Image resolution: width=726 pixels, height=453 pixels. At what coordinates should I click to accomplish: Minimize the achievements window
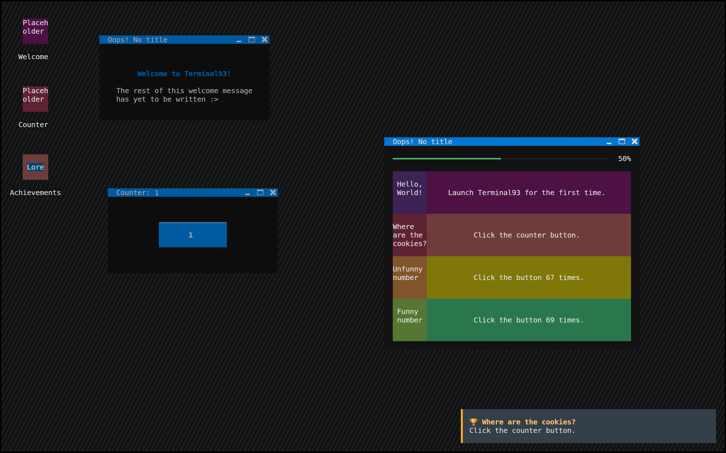pos(609,142)
